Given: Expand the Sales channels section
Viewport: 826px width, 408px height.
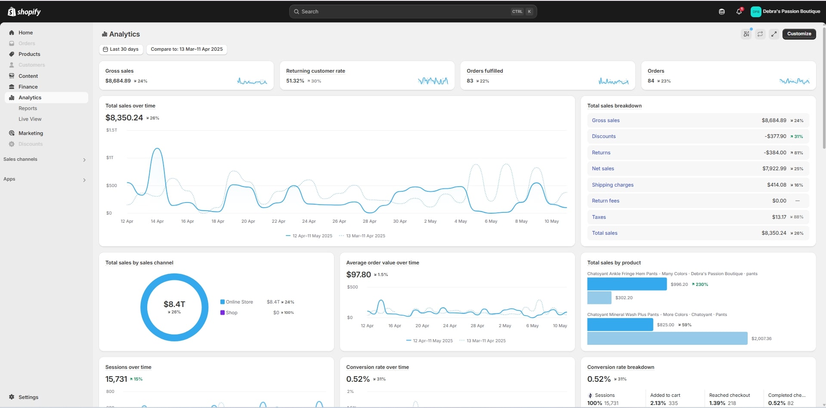Looking at the screenshot, I should 84,160.
